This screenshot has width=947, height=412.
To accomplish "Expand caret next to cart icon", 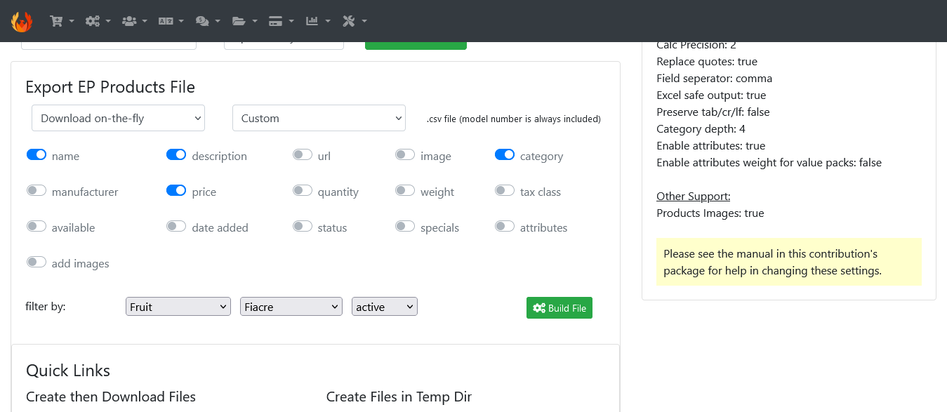I will point(72,22).
